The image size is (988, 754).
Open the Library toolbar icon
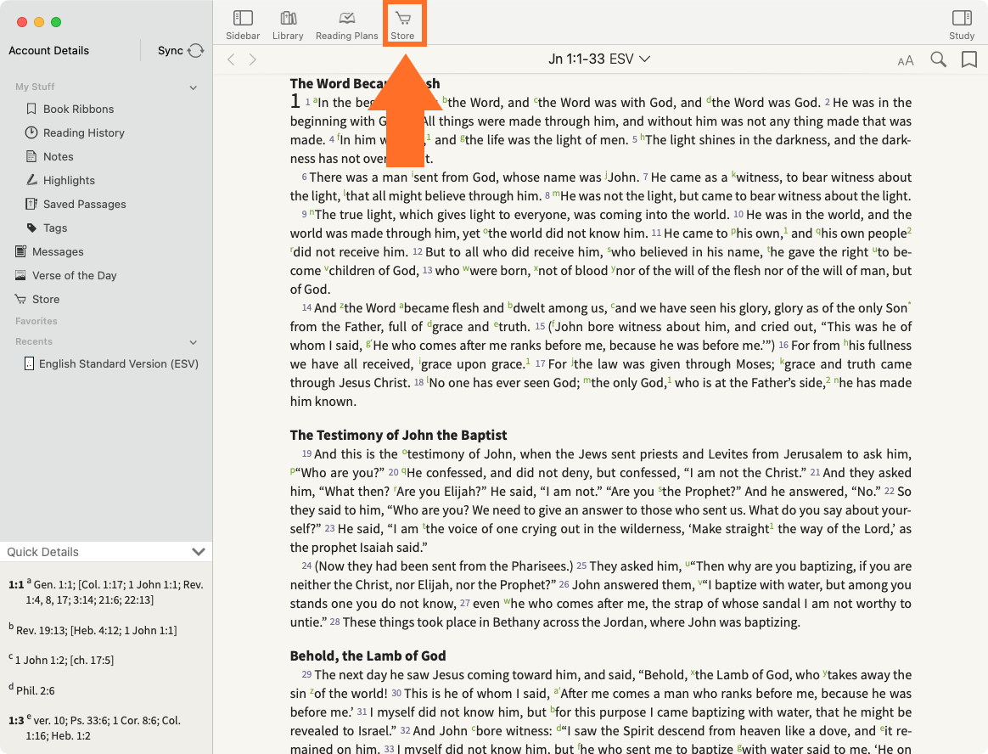tap(288, 19)
